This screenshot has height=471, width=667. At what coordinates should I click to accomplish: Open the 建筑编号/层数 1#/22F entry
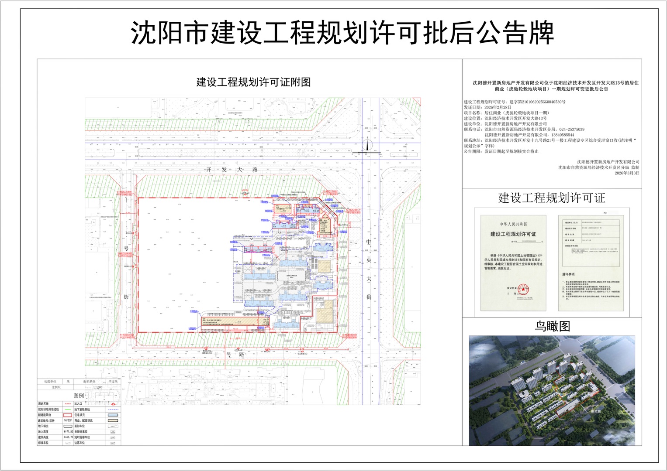coord(68,420)
